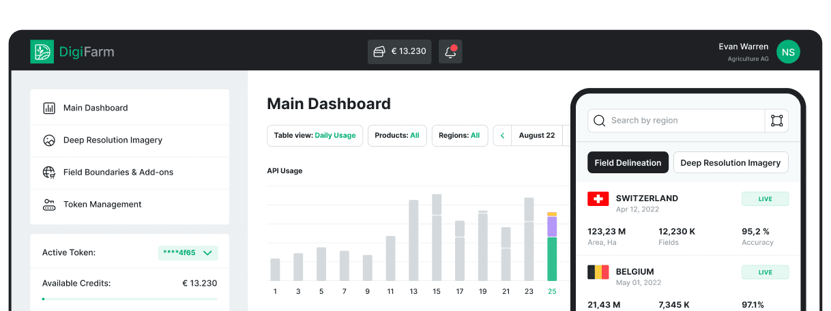Click the search magnifier icon
This screenshot has height=311, width=831.
tap(600, 121)
